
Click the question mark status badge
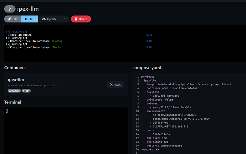pyautogui.click(x=10, y=9)
